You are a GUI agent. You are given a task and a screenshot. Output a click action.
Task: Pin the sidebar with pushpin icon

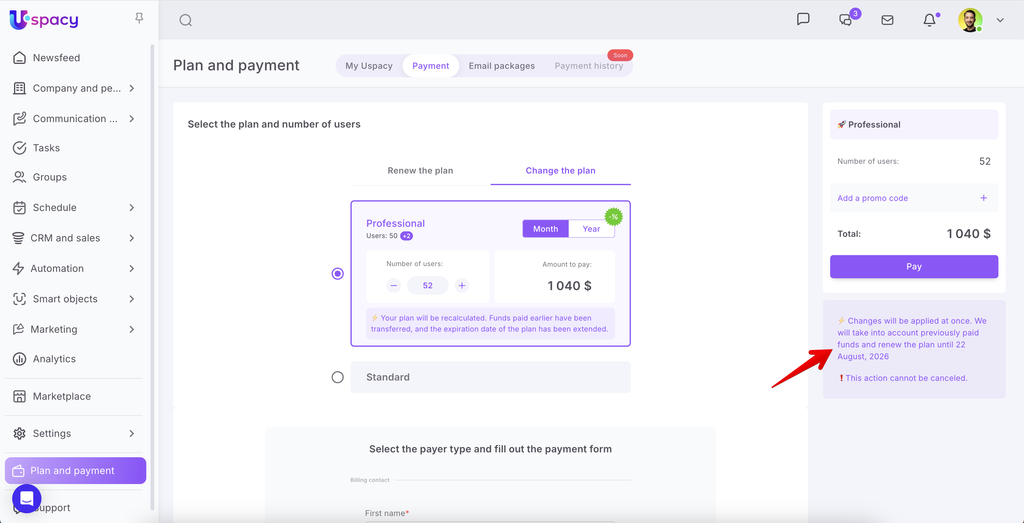139,18
